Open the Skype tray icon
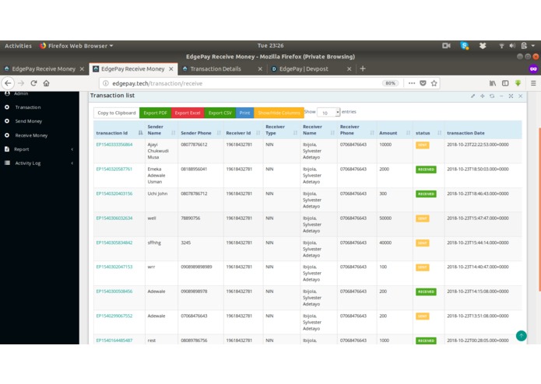The width and height of the screenshot is (541, 384). click(465, 46)
